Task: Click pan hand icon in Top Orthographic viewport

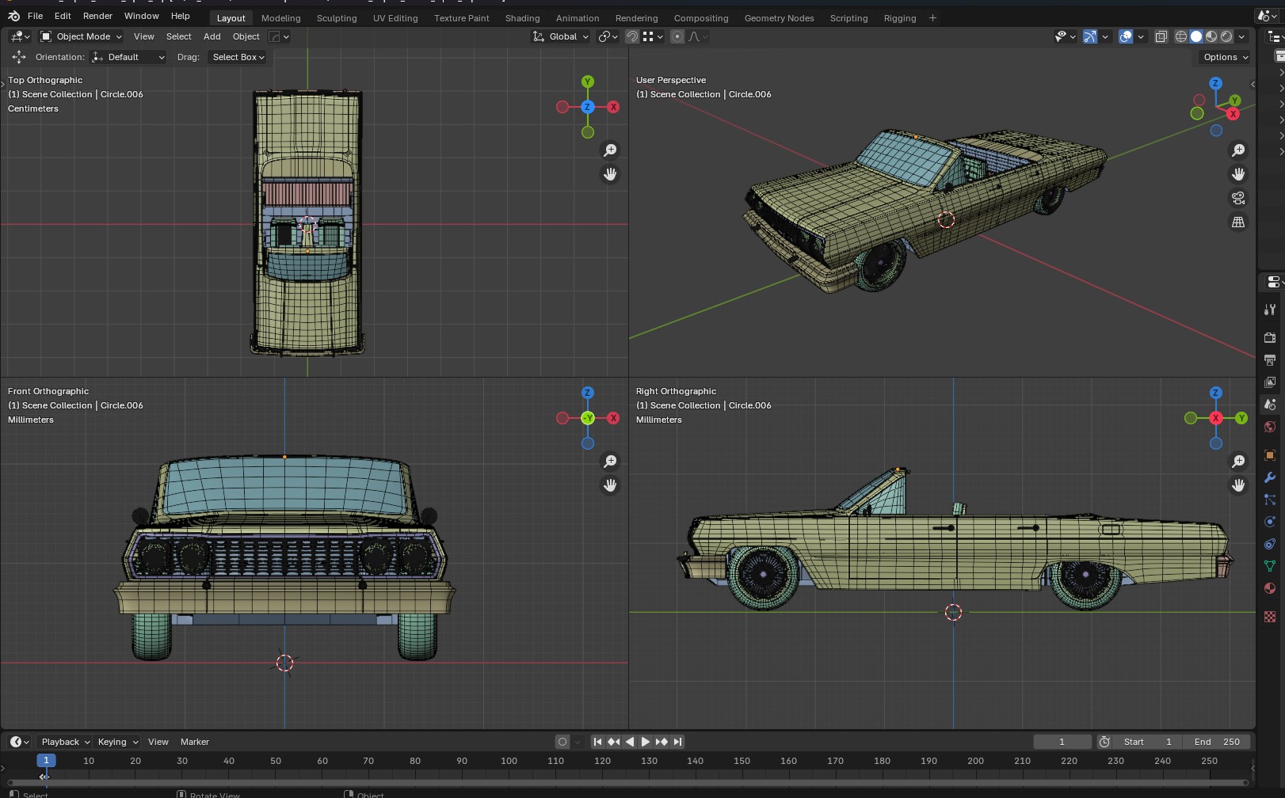Action: point(610,174)
